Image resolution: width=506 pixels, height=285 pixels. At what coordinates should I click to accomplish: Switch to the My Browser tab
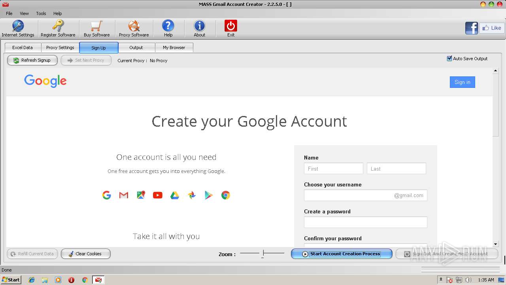(174, 47)
